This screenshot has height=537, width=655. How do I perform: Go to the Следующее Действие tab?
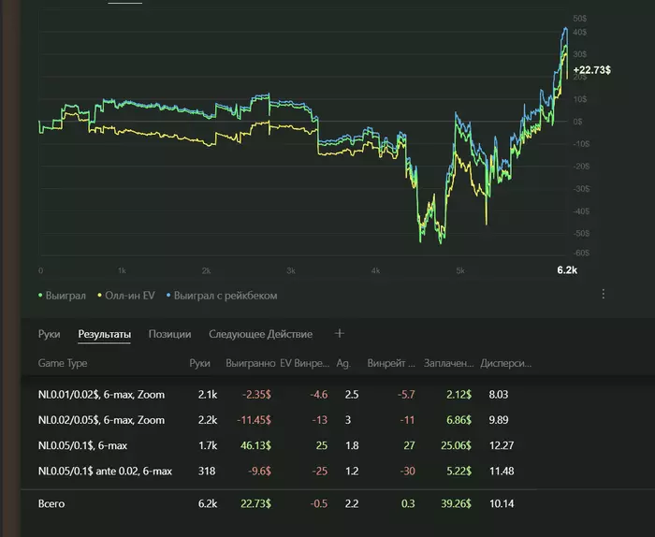(261, 334)
